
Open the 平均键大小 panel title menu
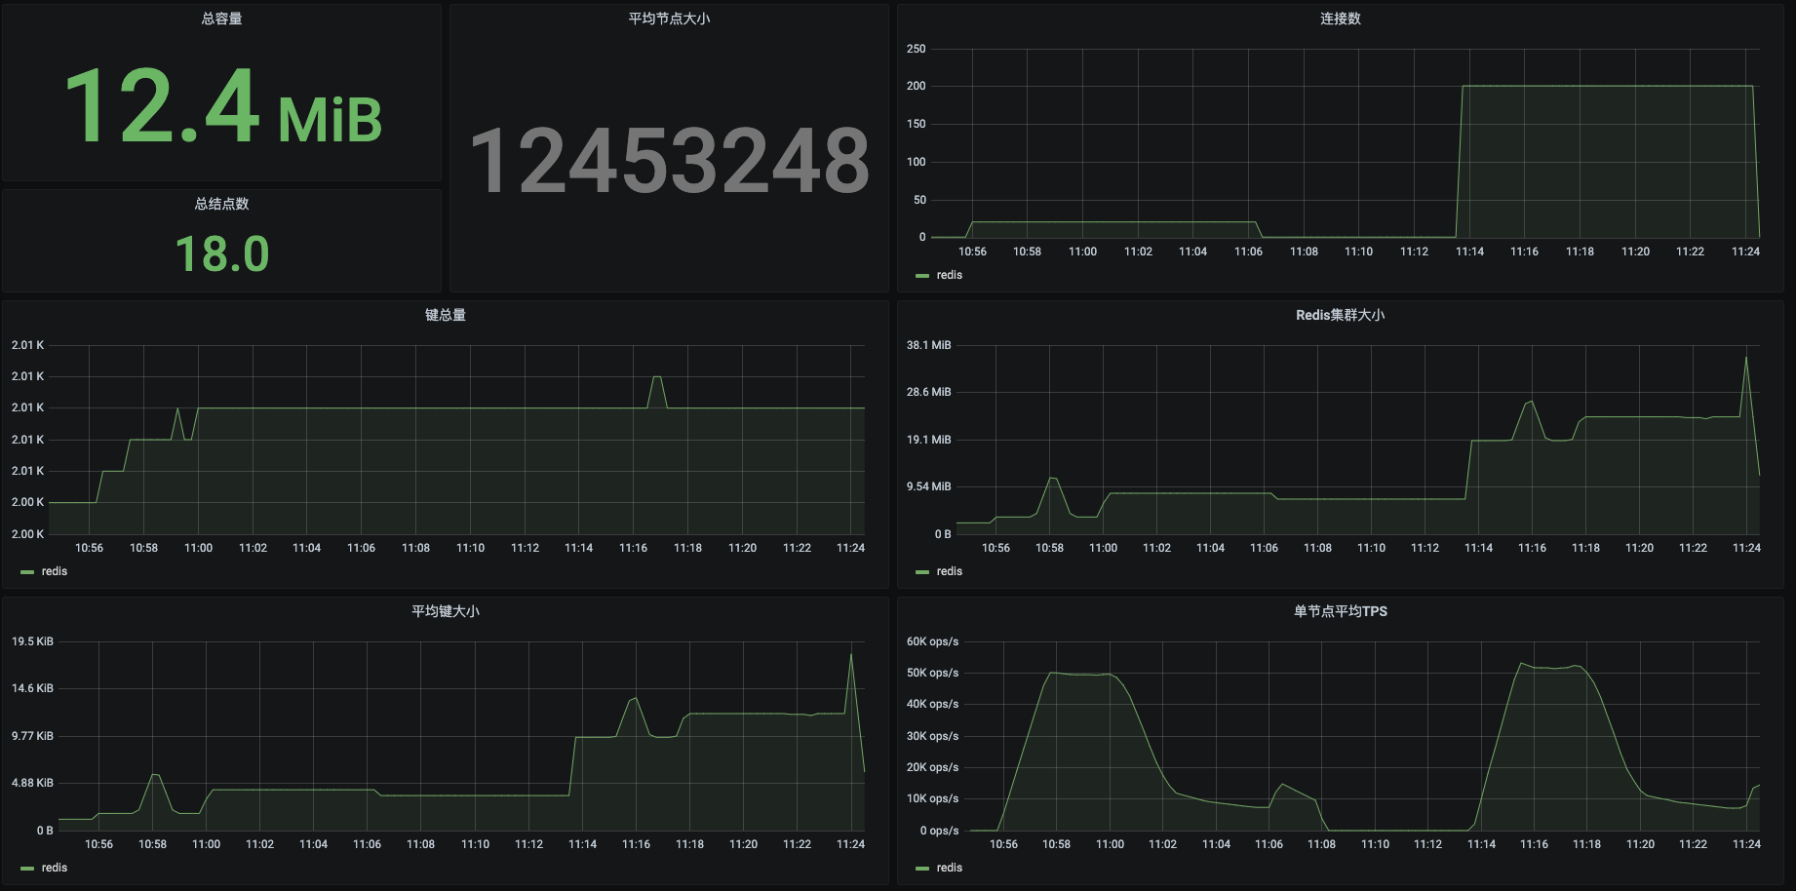(x=446, y=611)
